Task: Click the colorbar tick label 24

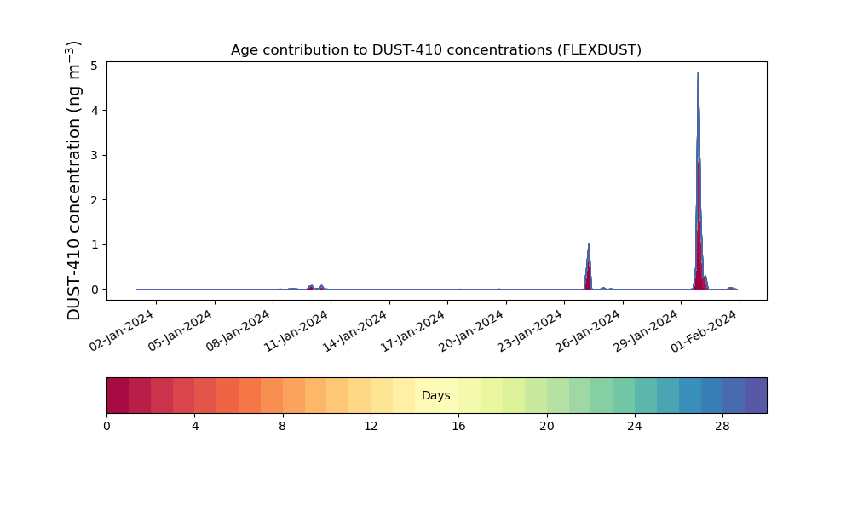Action: coord(635,427)
